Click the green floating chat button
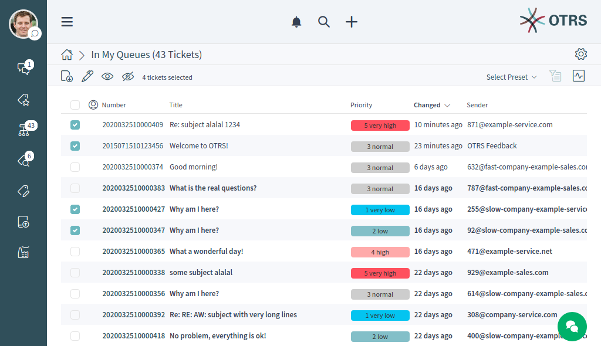The width and height of the screenshot is (601, 346). (x=572, y=326)
